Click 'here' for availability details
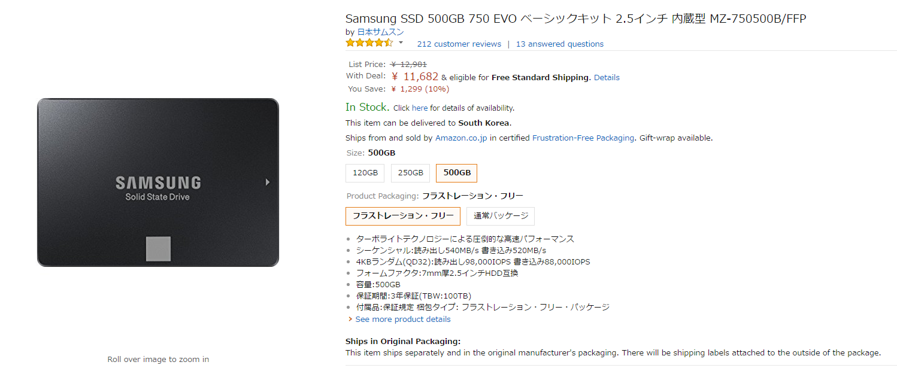 point(420,108)
